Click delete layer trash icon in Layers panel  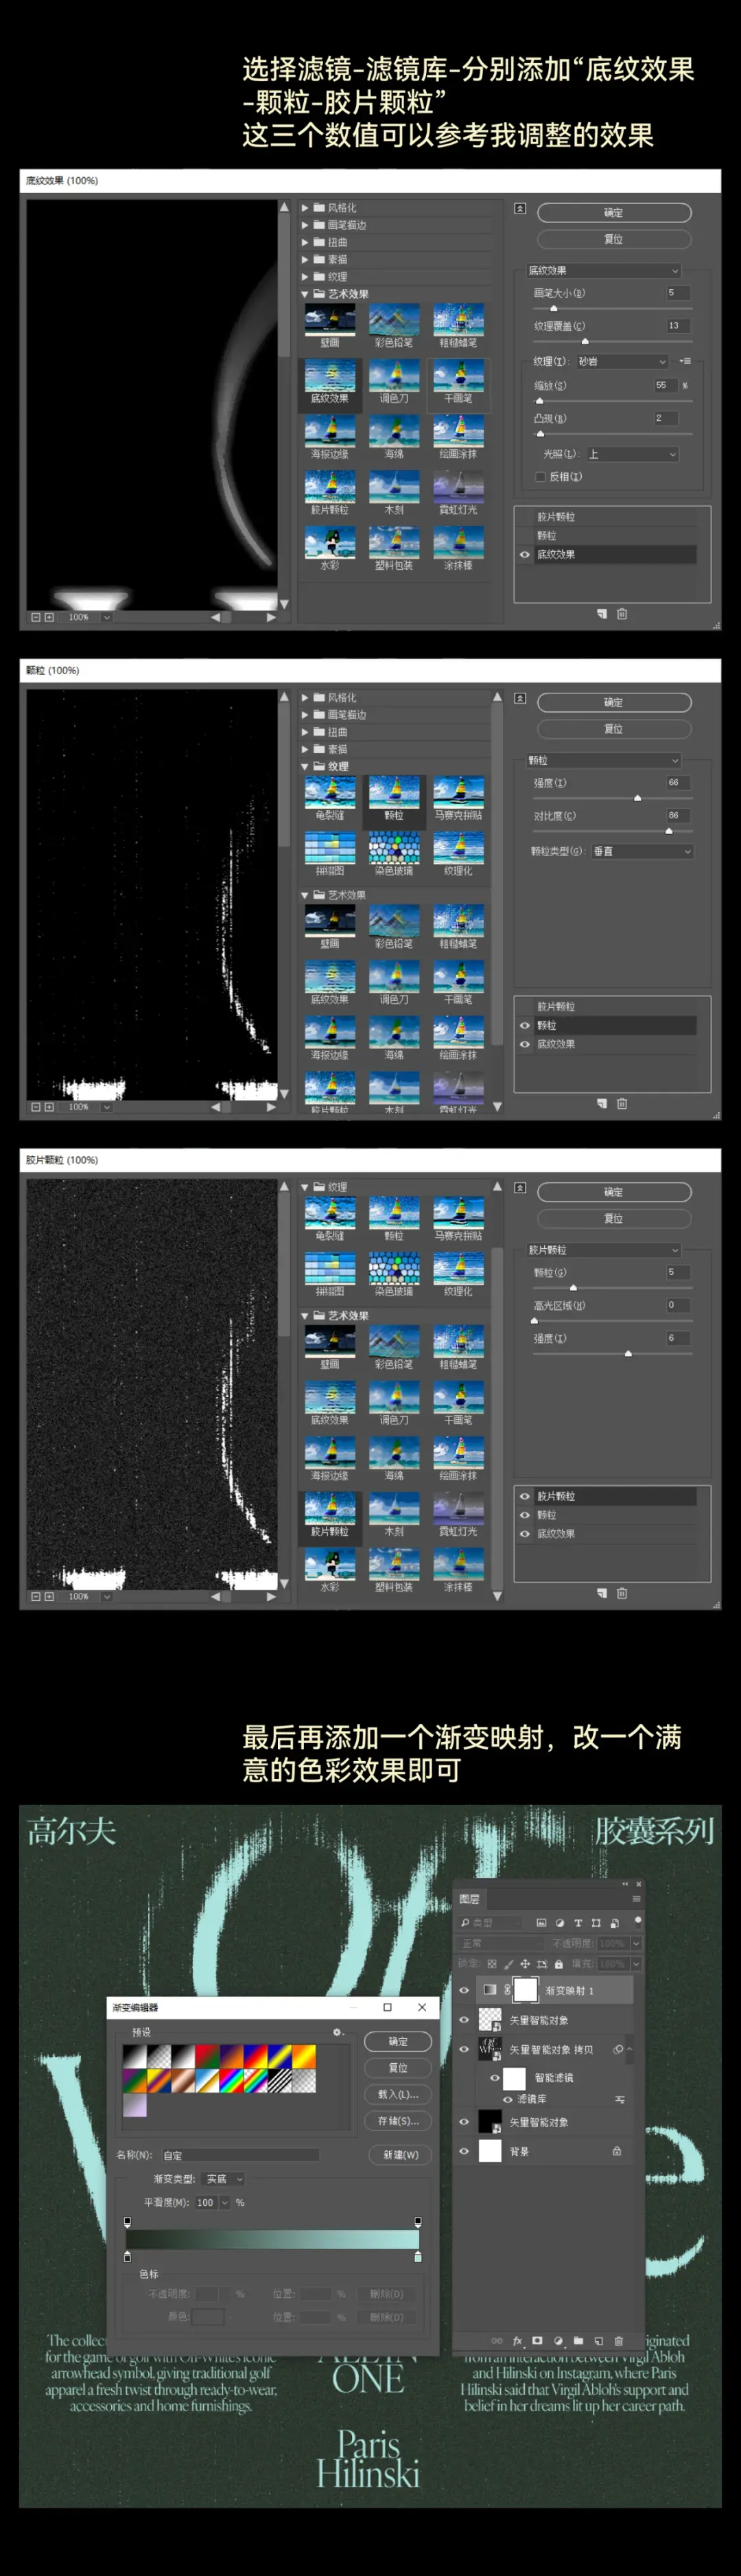tap(619, 2341)
